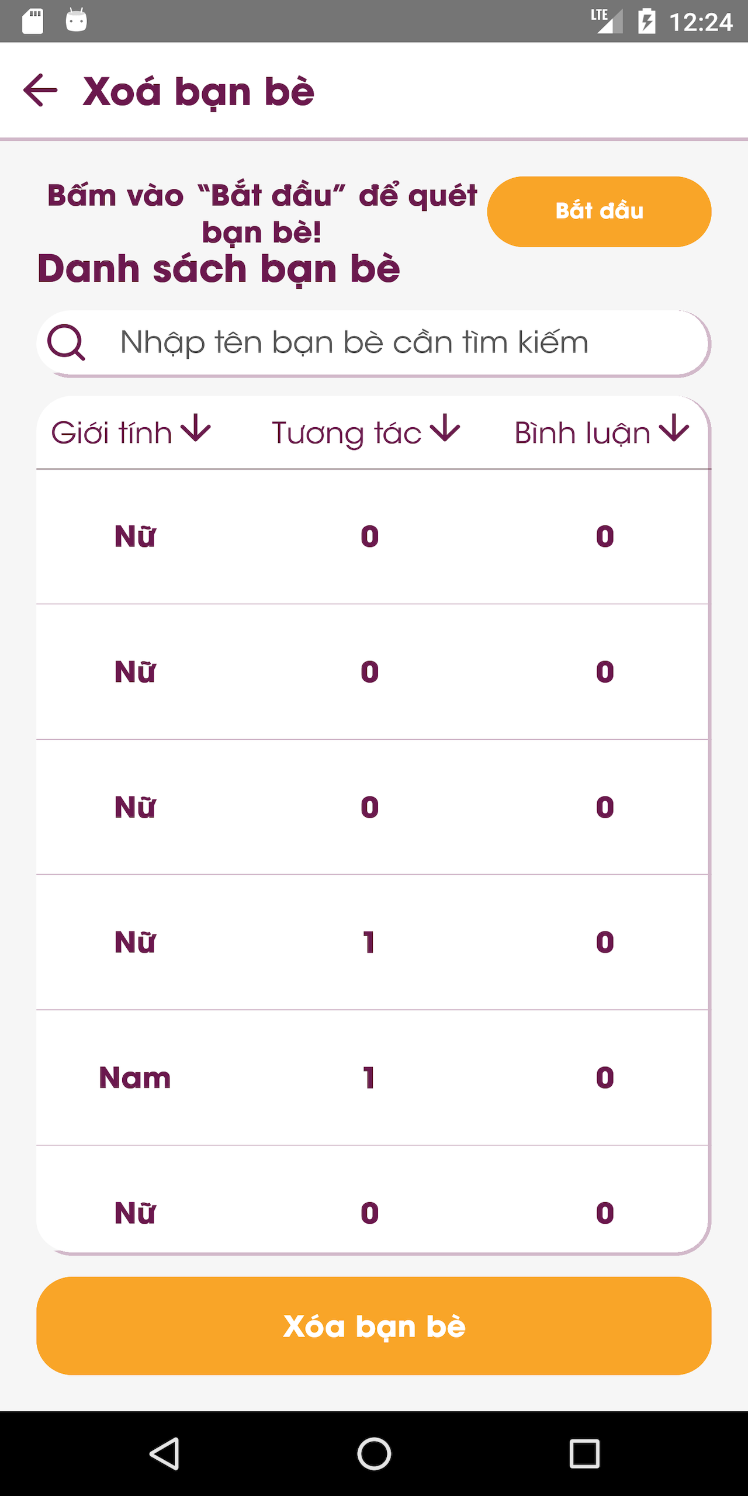The image size is (748, 1496).
Task: Select the last visible Nữ row
Action: (373, 1199)
